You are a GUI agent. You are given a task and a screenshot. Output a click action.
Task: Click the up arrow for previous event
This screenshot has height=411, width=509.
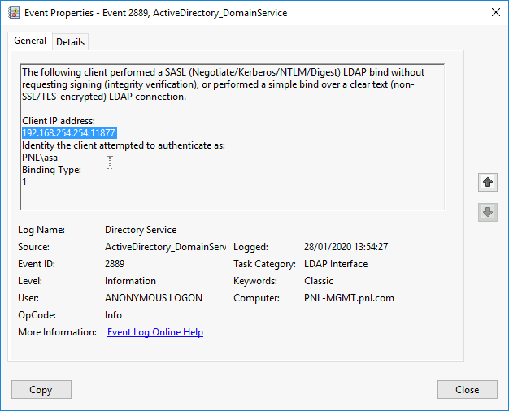click(x=487, y=183)
